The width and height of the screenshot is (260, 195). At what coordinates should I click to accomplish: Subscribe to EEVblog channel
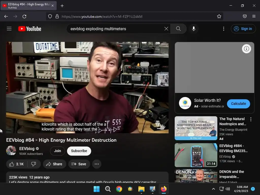[79, 151]
